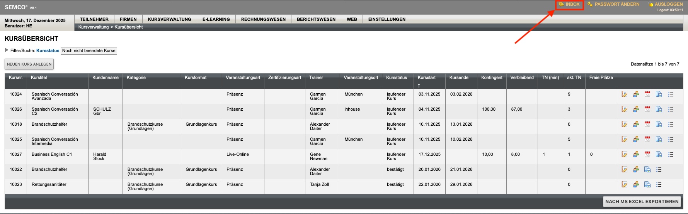The height and width of the screenshot is (214, 688).
Task: Copy Rettungssanitäter course using document icon
Action: pyautogui.click(x=647, y=185)
